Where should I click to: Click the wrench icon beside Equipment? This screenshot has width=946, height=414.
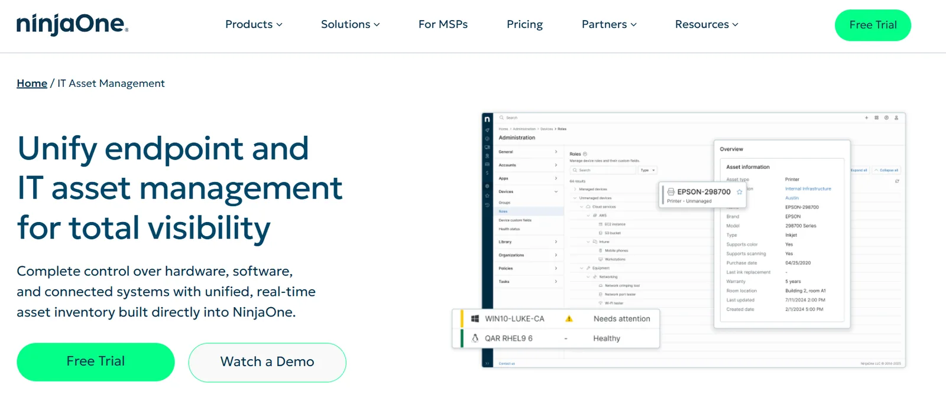pos(588,268)
